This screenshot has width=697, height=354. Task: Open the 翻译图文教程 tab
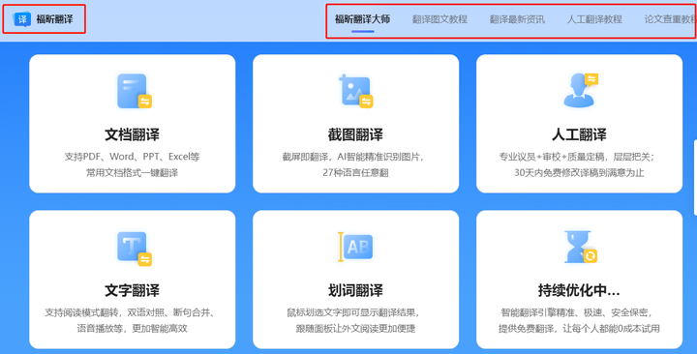pyautogui.click(x=439, y=19)
